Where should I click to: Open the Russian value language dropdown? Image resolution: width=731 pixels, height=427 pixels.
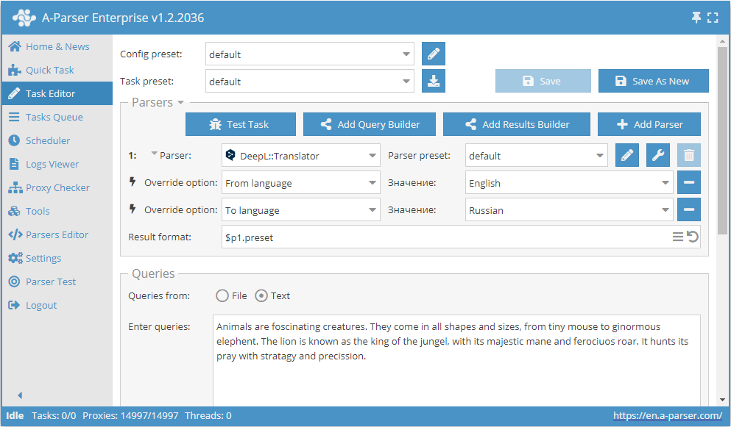click(x=570, y=210)
